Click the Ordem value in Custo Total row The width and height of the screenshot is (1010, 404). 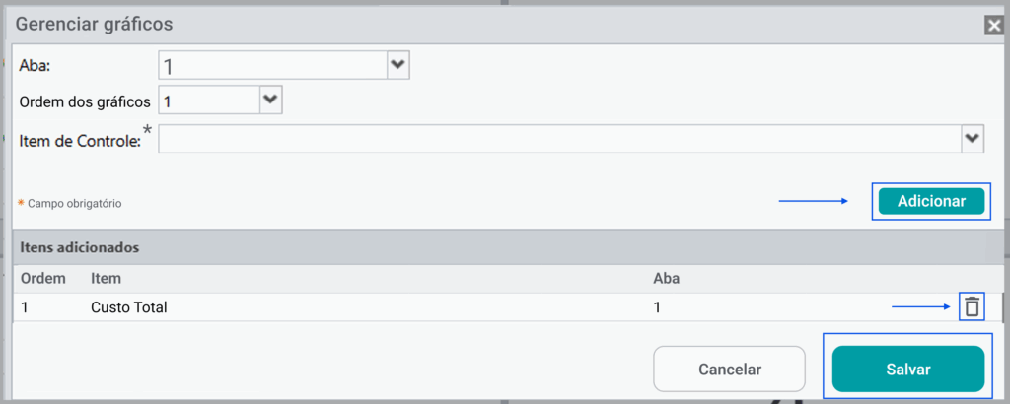pos(25,307)
